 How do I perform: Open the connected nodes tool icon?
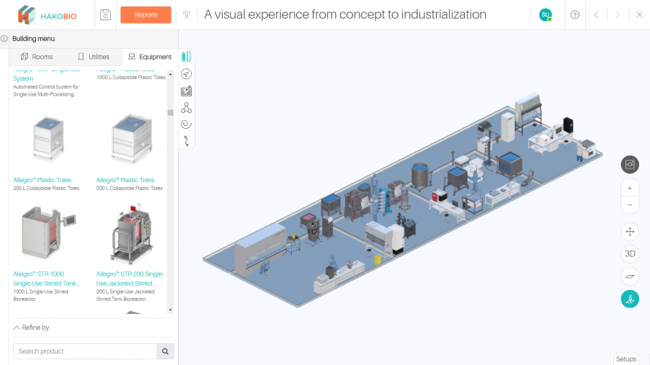pyautogui.click(x=186, y=108)
